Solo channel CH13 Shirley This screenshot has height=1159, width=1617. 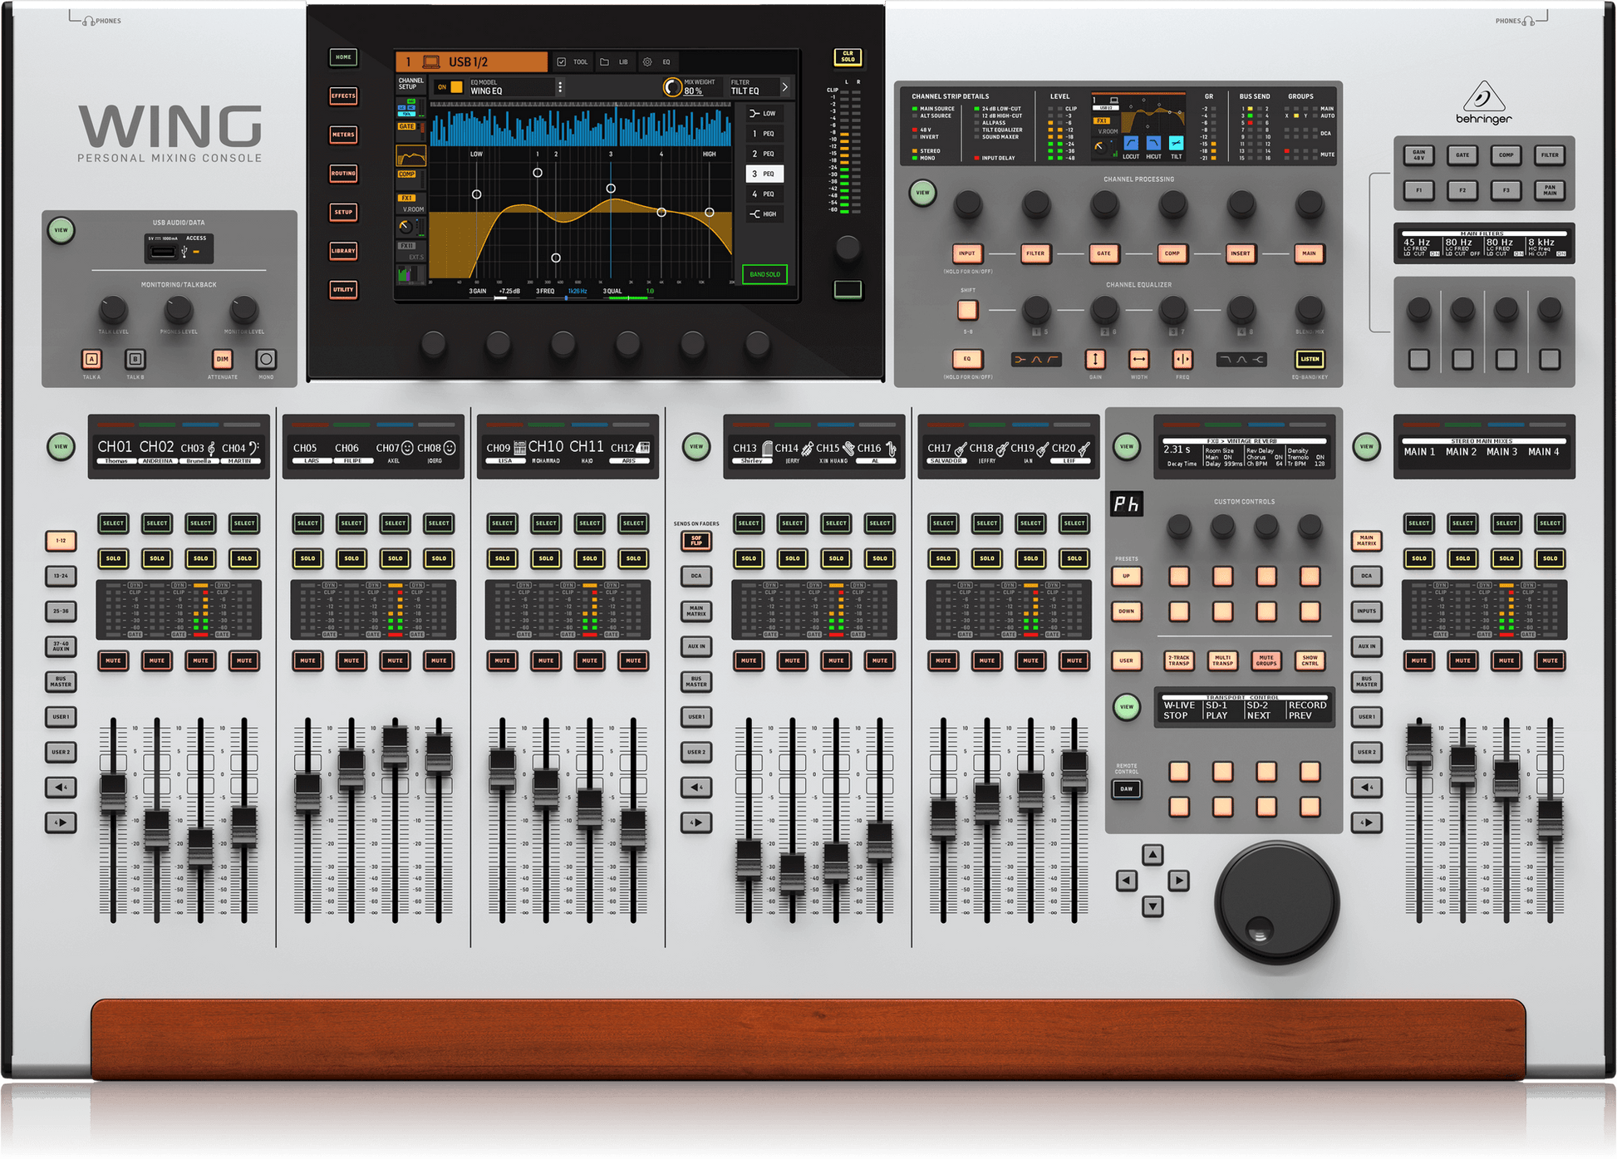748,558
